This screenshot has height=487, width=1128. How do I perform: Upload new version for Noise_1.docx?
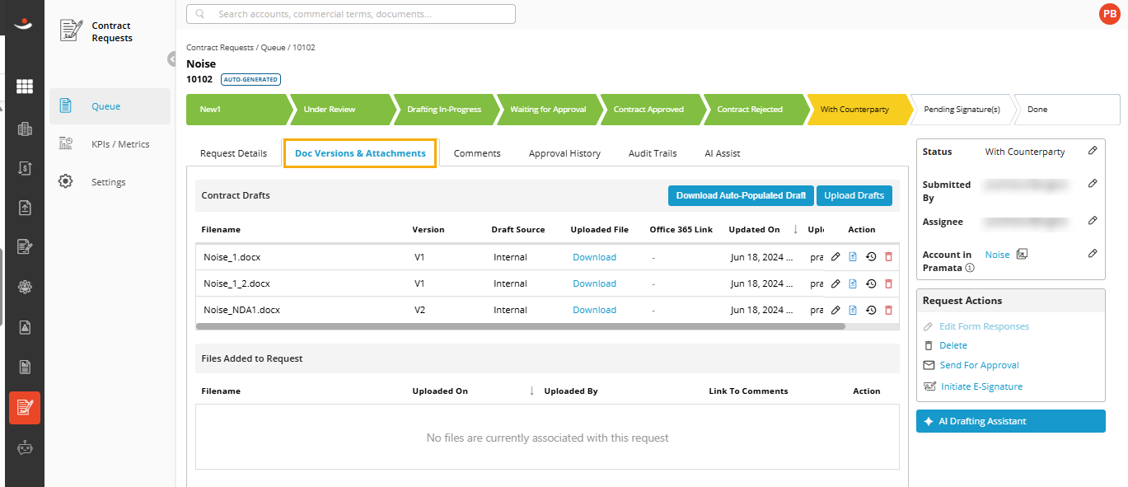pyautogui.click(x=853, y=257)
